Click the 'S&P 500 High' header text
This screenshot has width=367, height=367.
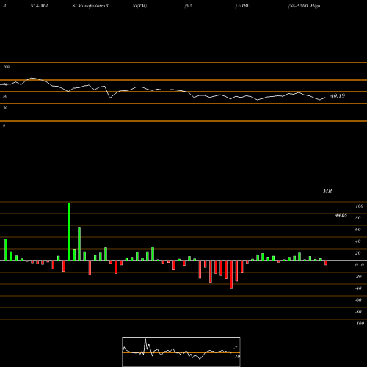[x=305, y=6]
